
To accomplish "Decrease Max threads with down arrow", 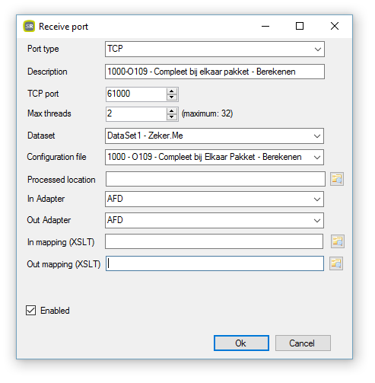I will pos(172,117).
